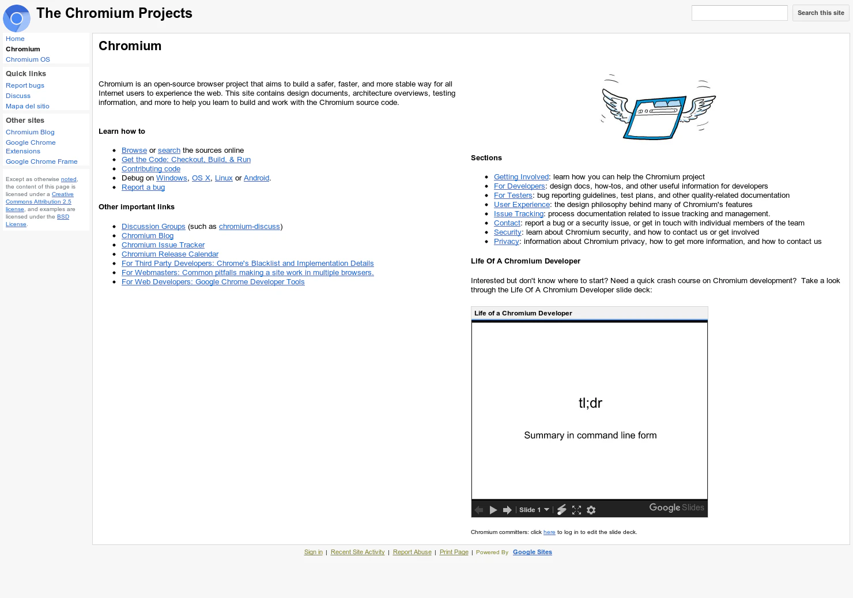Viewport: 853px width, 598px height.
Task: Open Chromium Blog under Other sites
Action: [x=30, y=132]
